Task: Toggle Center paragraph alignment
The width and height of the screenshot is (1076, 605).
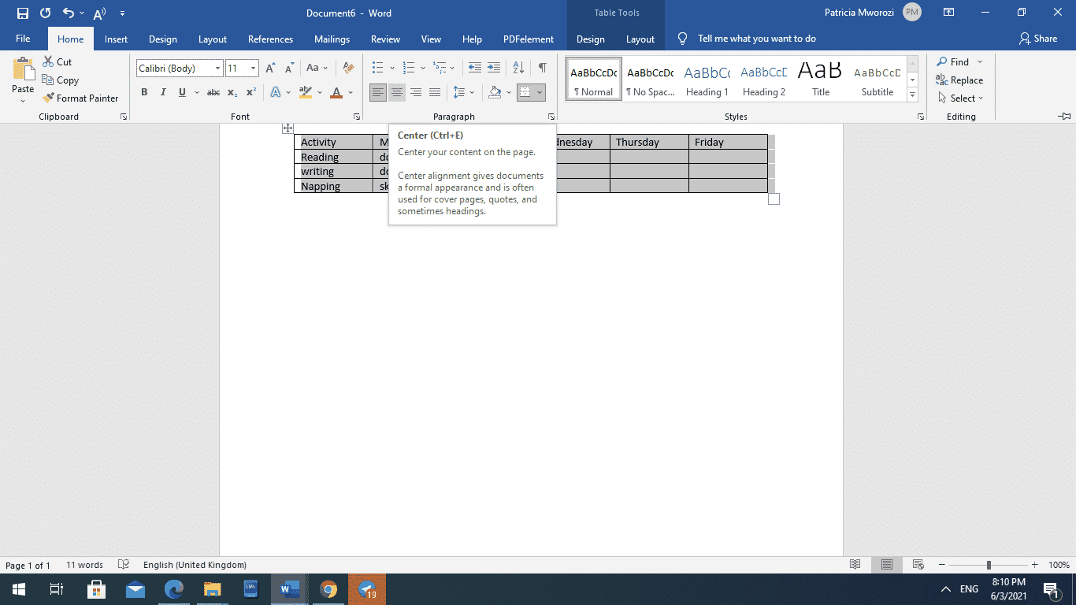Action: pos(396,92)
